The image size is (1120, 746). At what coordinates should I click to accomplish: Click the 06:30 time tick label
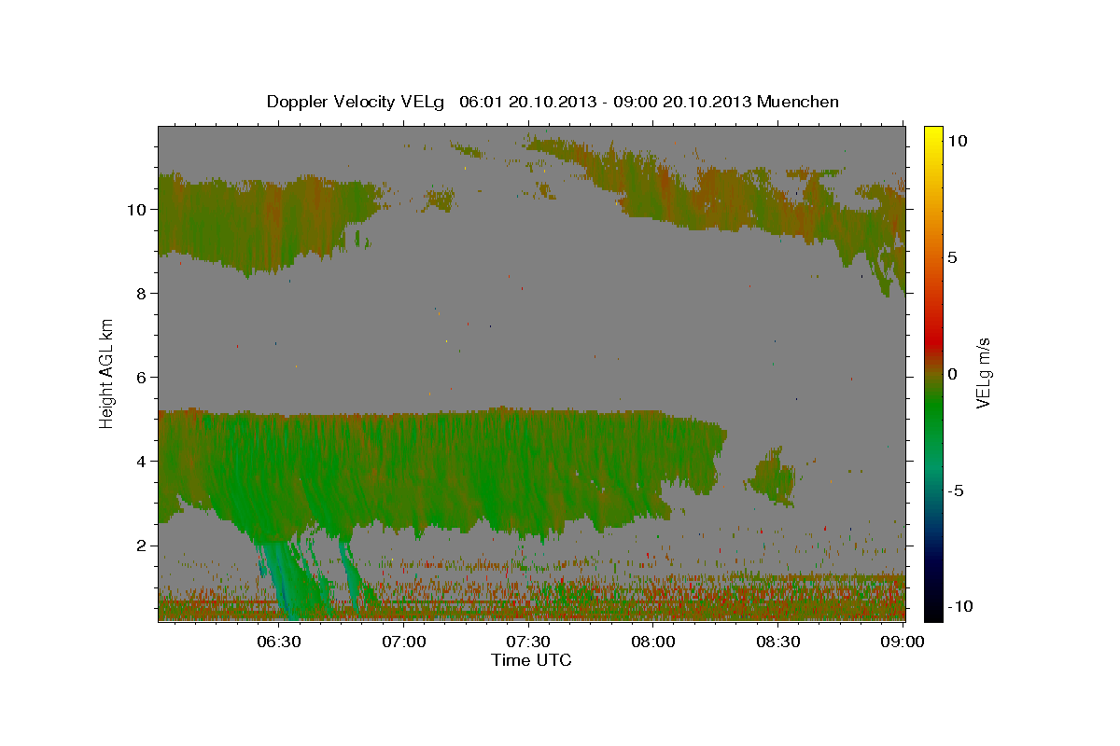pos(279,642)
